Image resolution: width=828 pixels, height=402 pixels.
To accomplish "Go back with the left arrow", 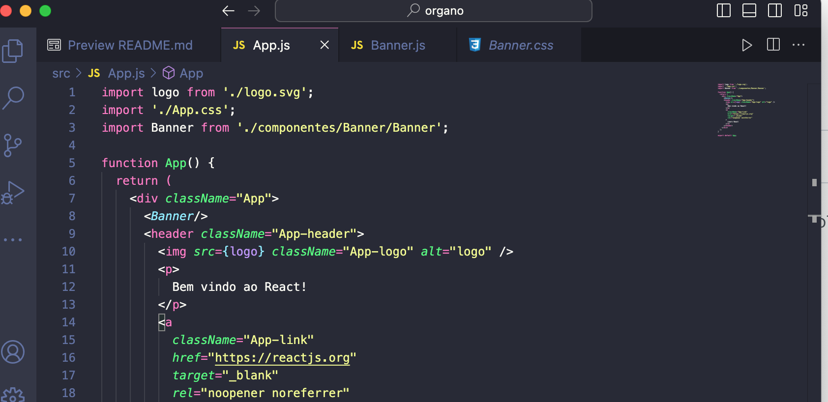I will click(x=228, y=11).
